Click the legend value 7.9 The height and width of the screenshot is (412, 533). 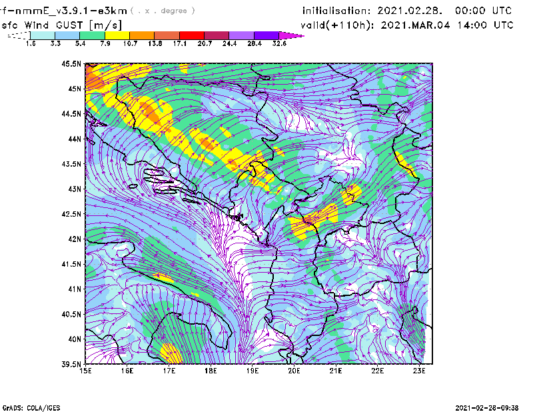(105, 43)
